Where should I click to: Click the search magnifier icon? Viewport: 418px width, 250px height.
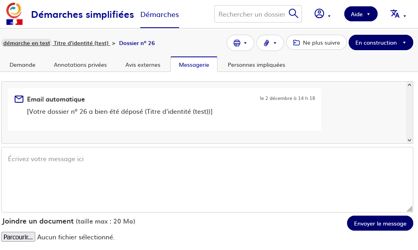pyautogui.click(x=294, y=14)
